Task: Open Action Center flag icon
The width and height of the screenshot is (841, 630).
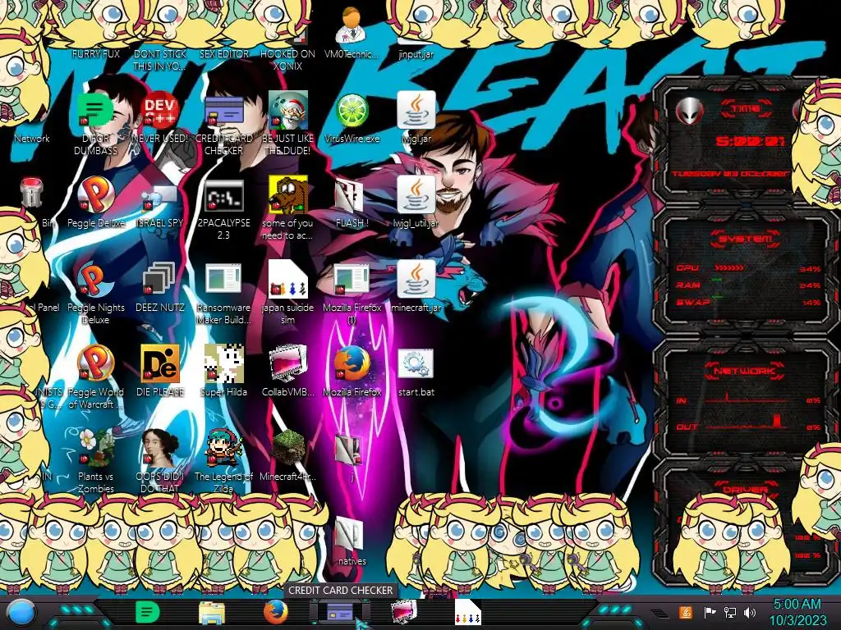Action: tap(710, 612)
